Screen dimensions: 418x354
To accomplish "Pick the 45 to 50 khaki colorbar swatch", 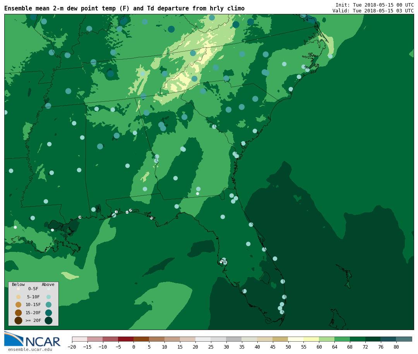I will tap(280, 339).
